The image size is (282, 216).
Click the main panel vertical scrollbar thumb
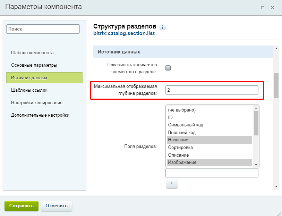click(276, 86)
